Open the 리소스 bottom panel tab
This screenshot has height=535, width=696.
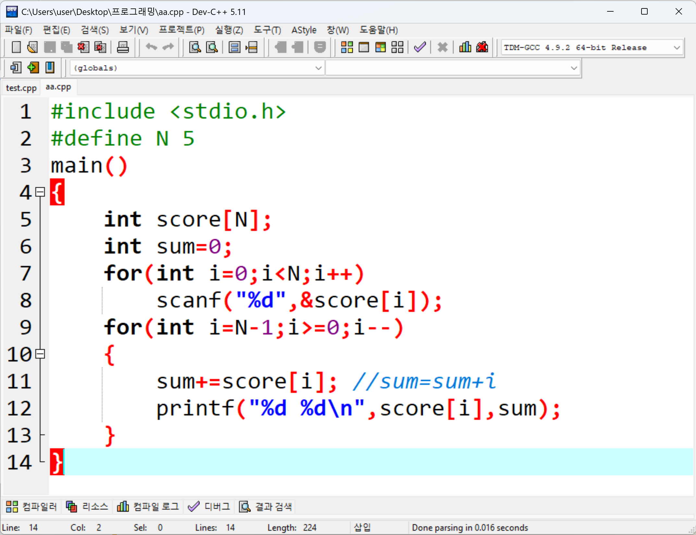[87, 506]
